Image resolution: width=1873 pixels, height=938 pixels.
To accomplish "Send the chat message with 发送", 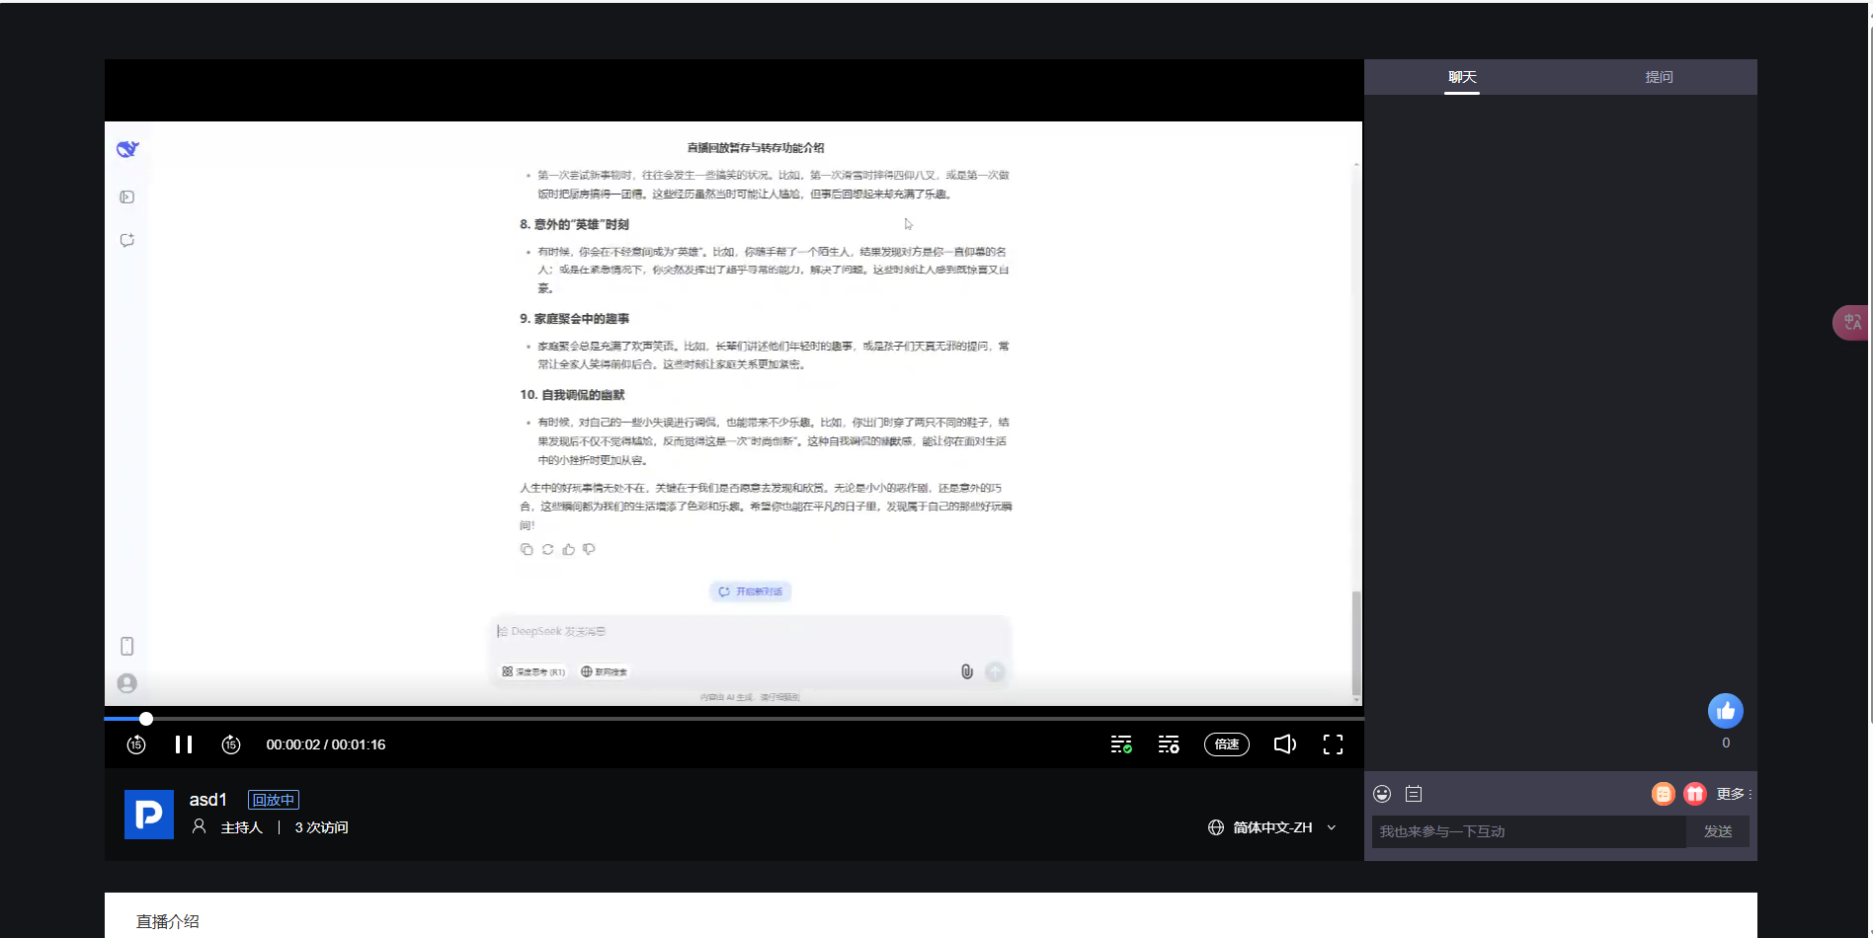I will 1718,831.
